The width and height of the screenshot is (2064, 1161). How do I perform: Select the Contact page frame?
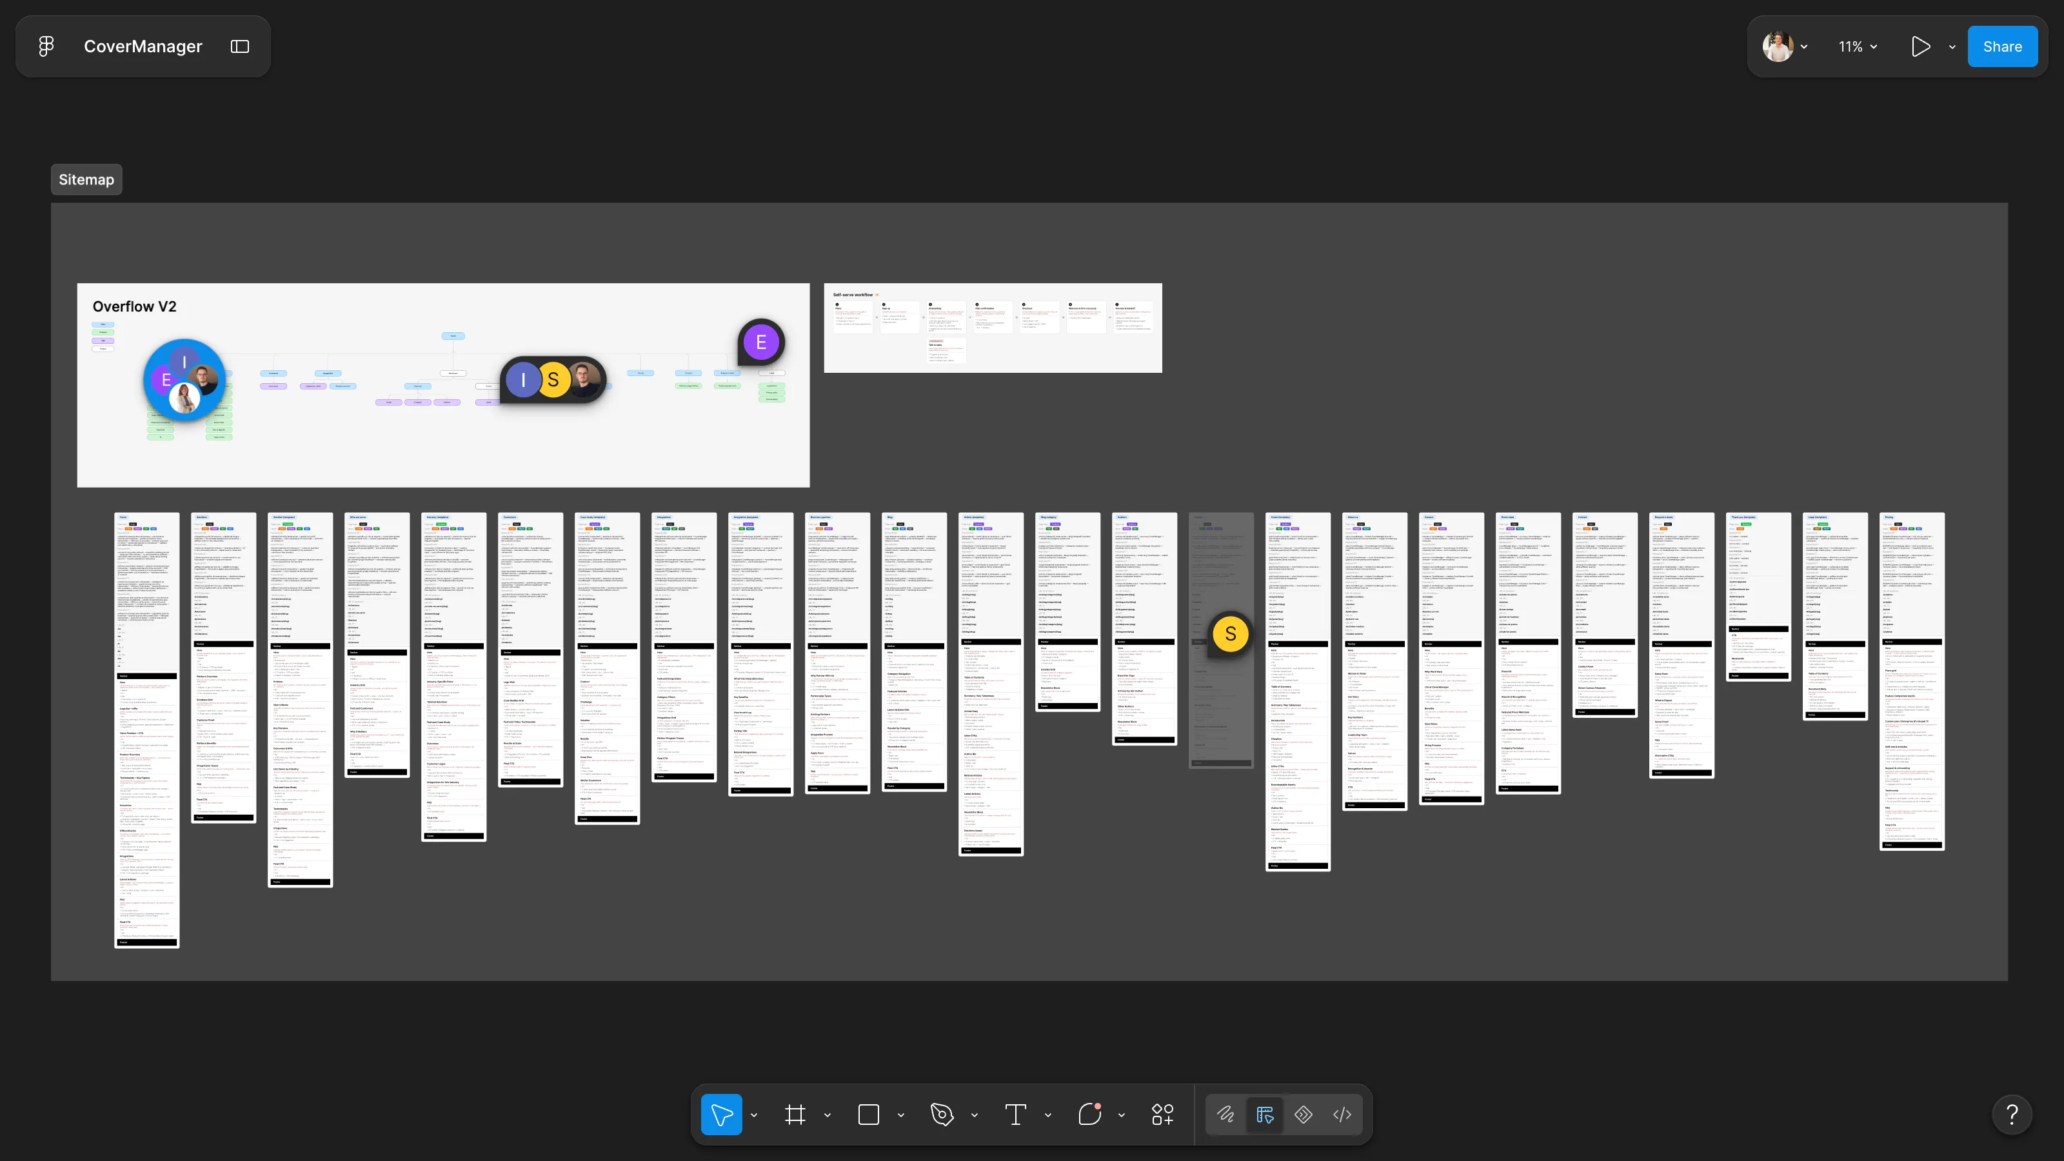pyautogui.click(x=1605, y=615)
